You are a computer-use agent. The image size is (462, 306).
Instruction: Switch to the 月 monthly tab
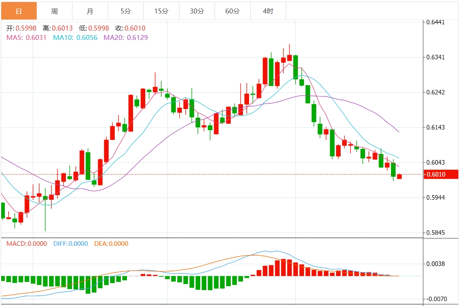[90, 11]
